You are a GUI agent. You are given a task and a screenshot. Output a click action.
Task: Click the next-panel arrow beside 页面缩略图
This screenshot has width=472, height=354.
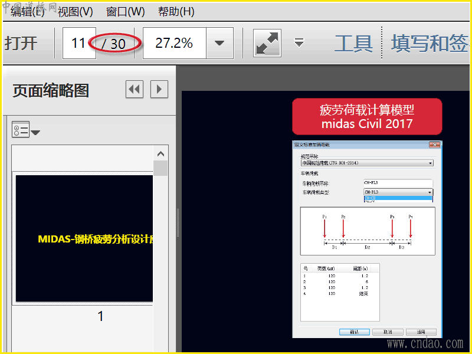(x=159, y=89)
